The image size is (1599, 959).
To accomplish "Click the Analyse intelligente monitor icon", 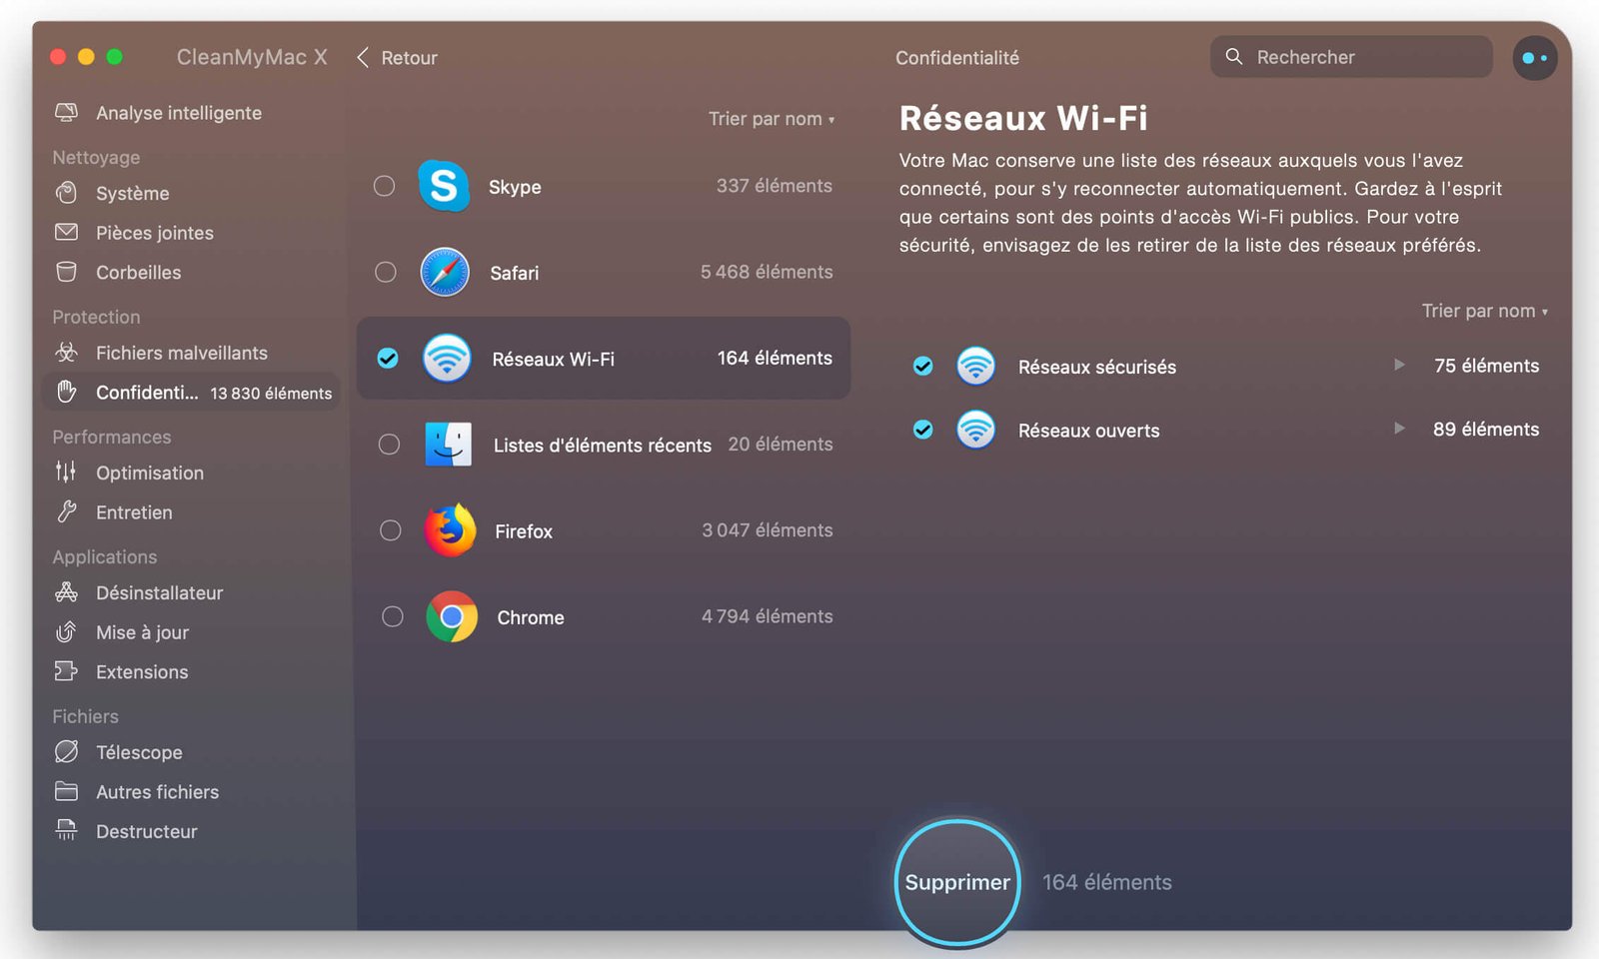I will pos(66,113).
